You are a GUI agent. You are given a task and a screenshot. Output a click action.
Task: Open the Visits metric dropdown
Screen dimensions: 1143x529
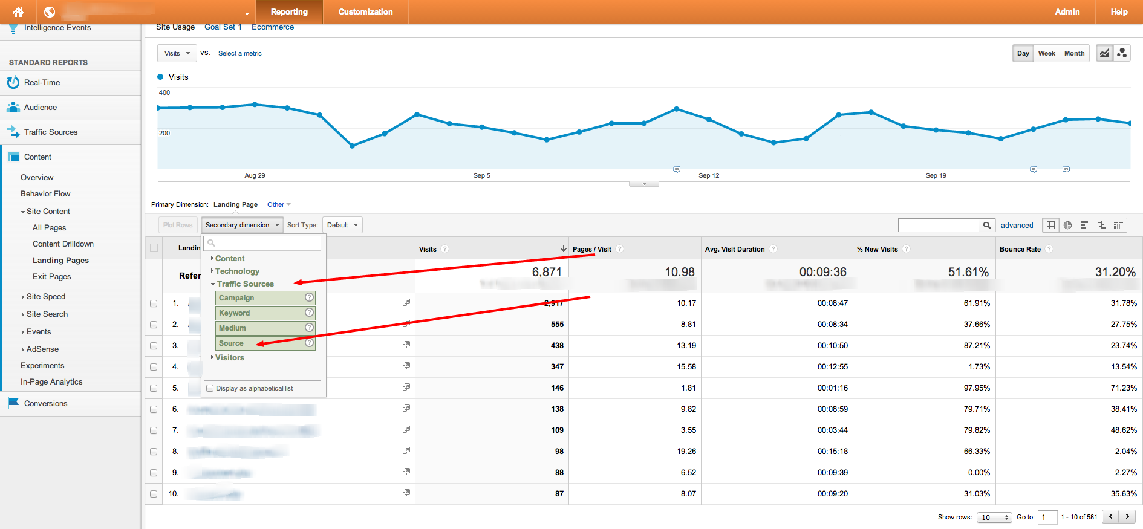(x=177, y=53)
